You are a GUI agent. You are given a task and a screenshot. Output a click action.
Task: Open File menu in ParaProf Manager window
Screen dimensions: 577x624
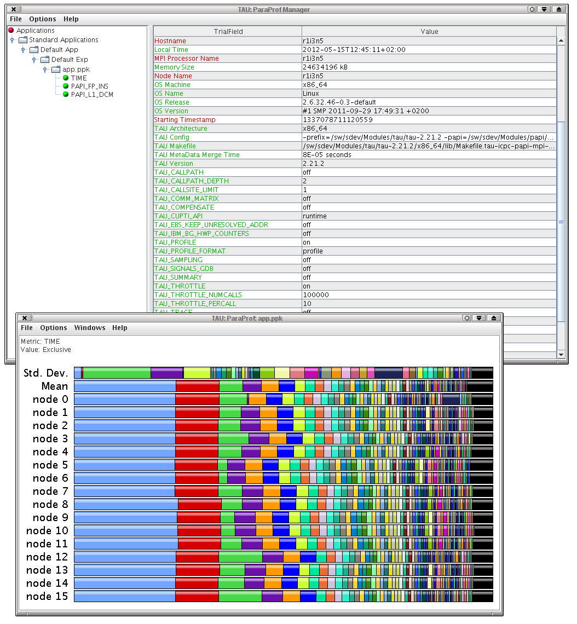[x=16, y=19]
